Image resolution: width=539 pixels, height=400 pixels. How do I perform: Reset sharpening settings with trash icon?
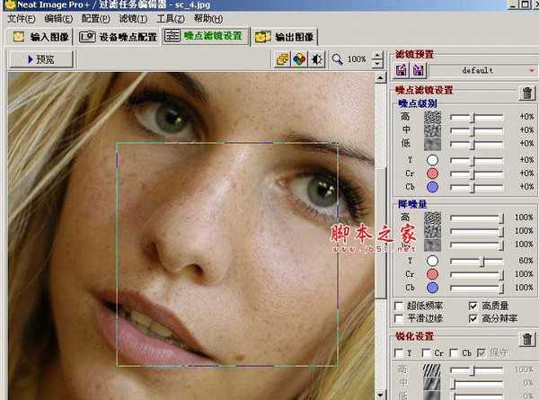pyautogui.click(x=527, y=338)
